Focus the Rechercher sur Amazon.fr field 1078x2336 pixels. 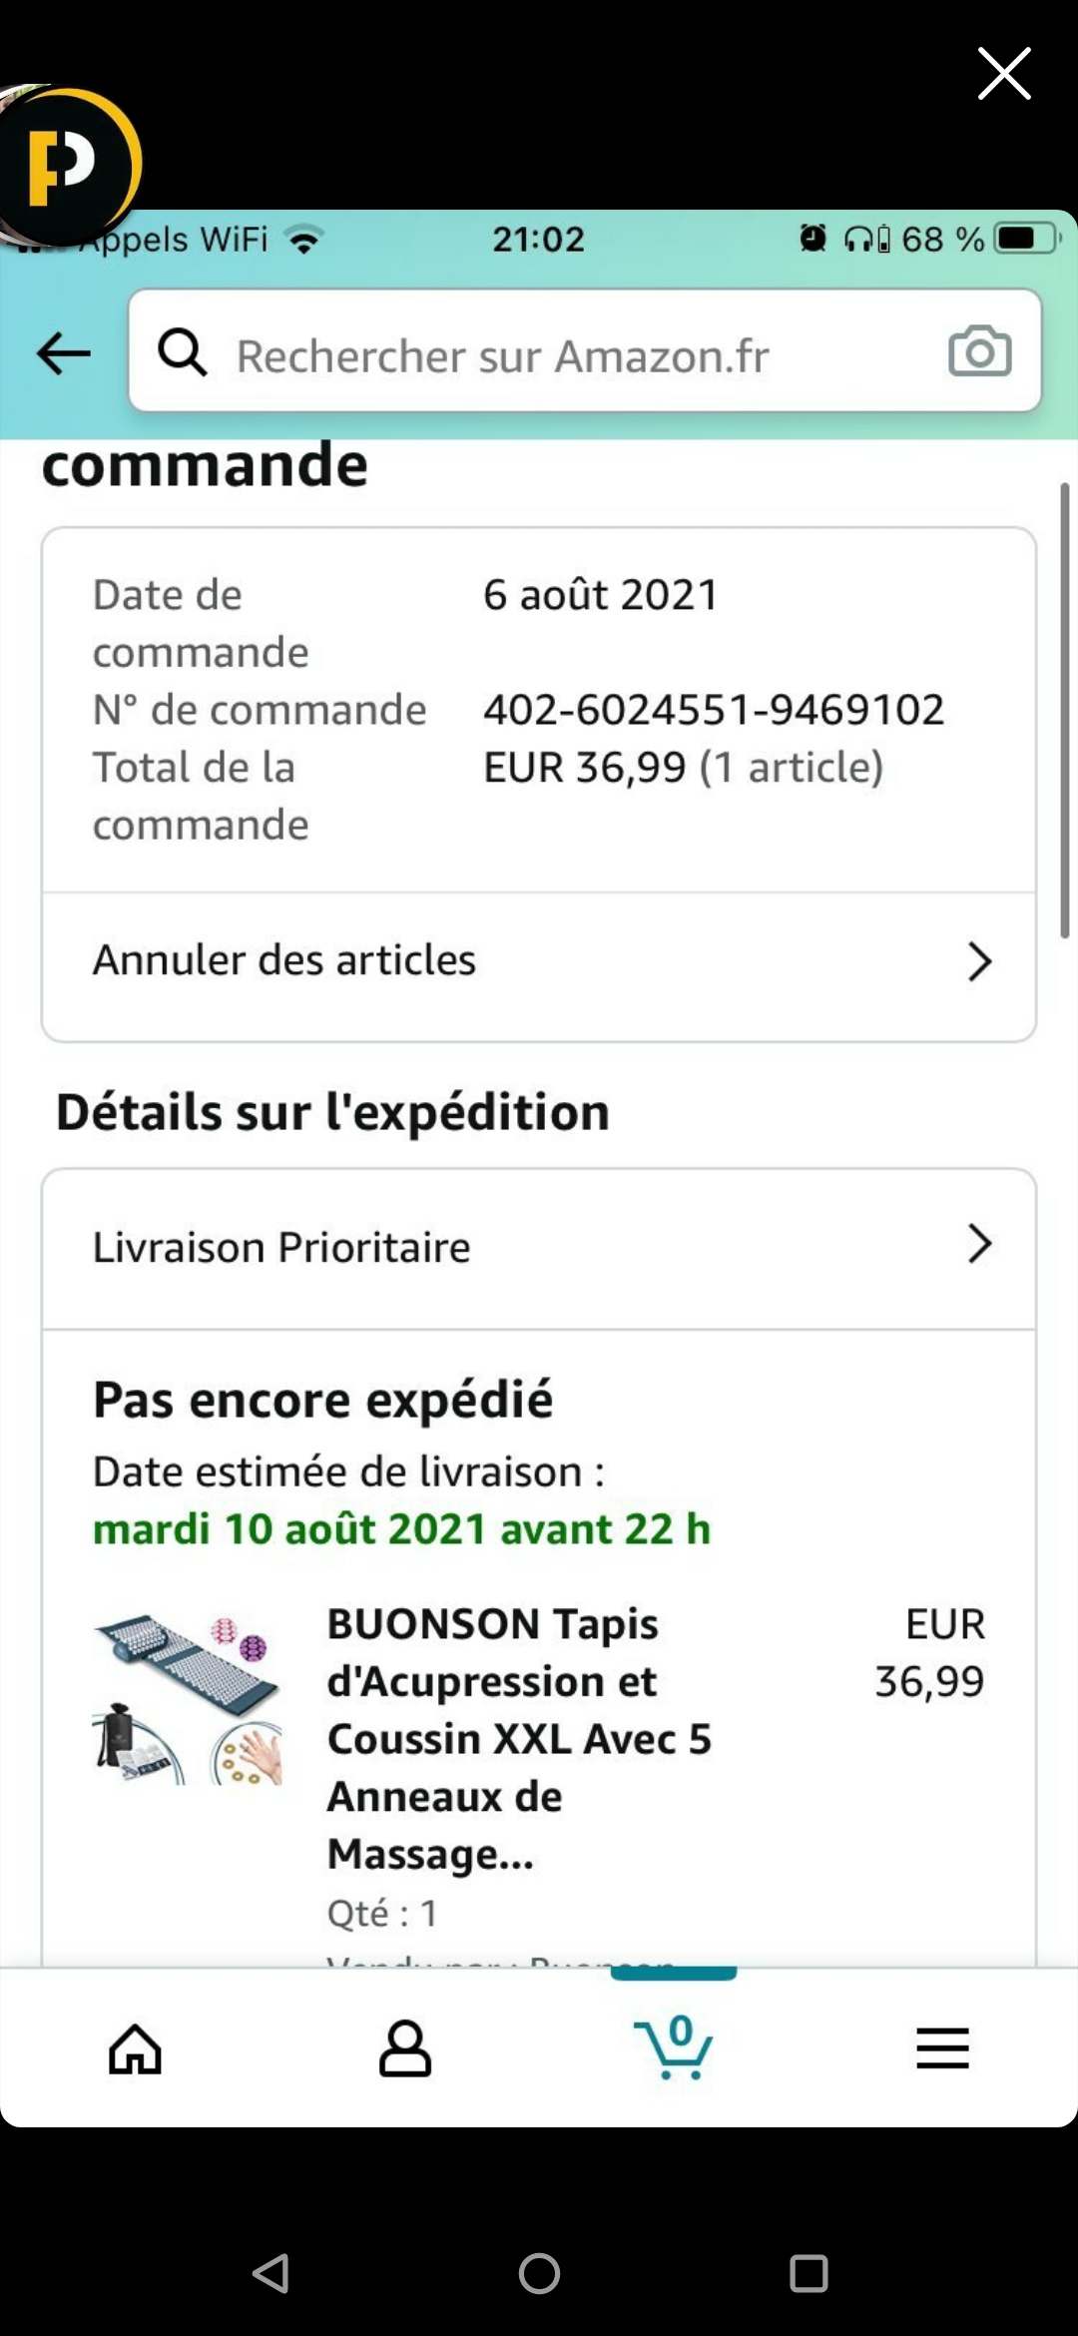[559, 355]
